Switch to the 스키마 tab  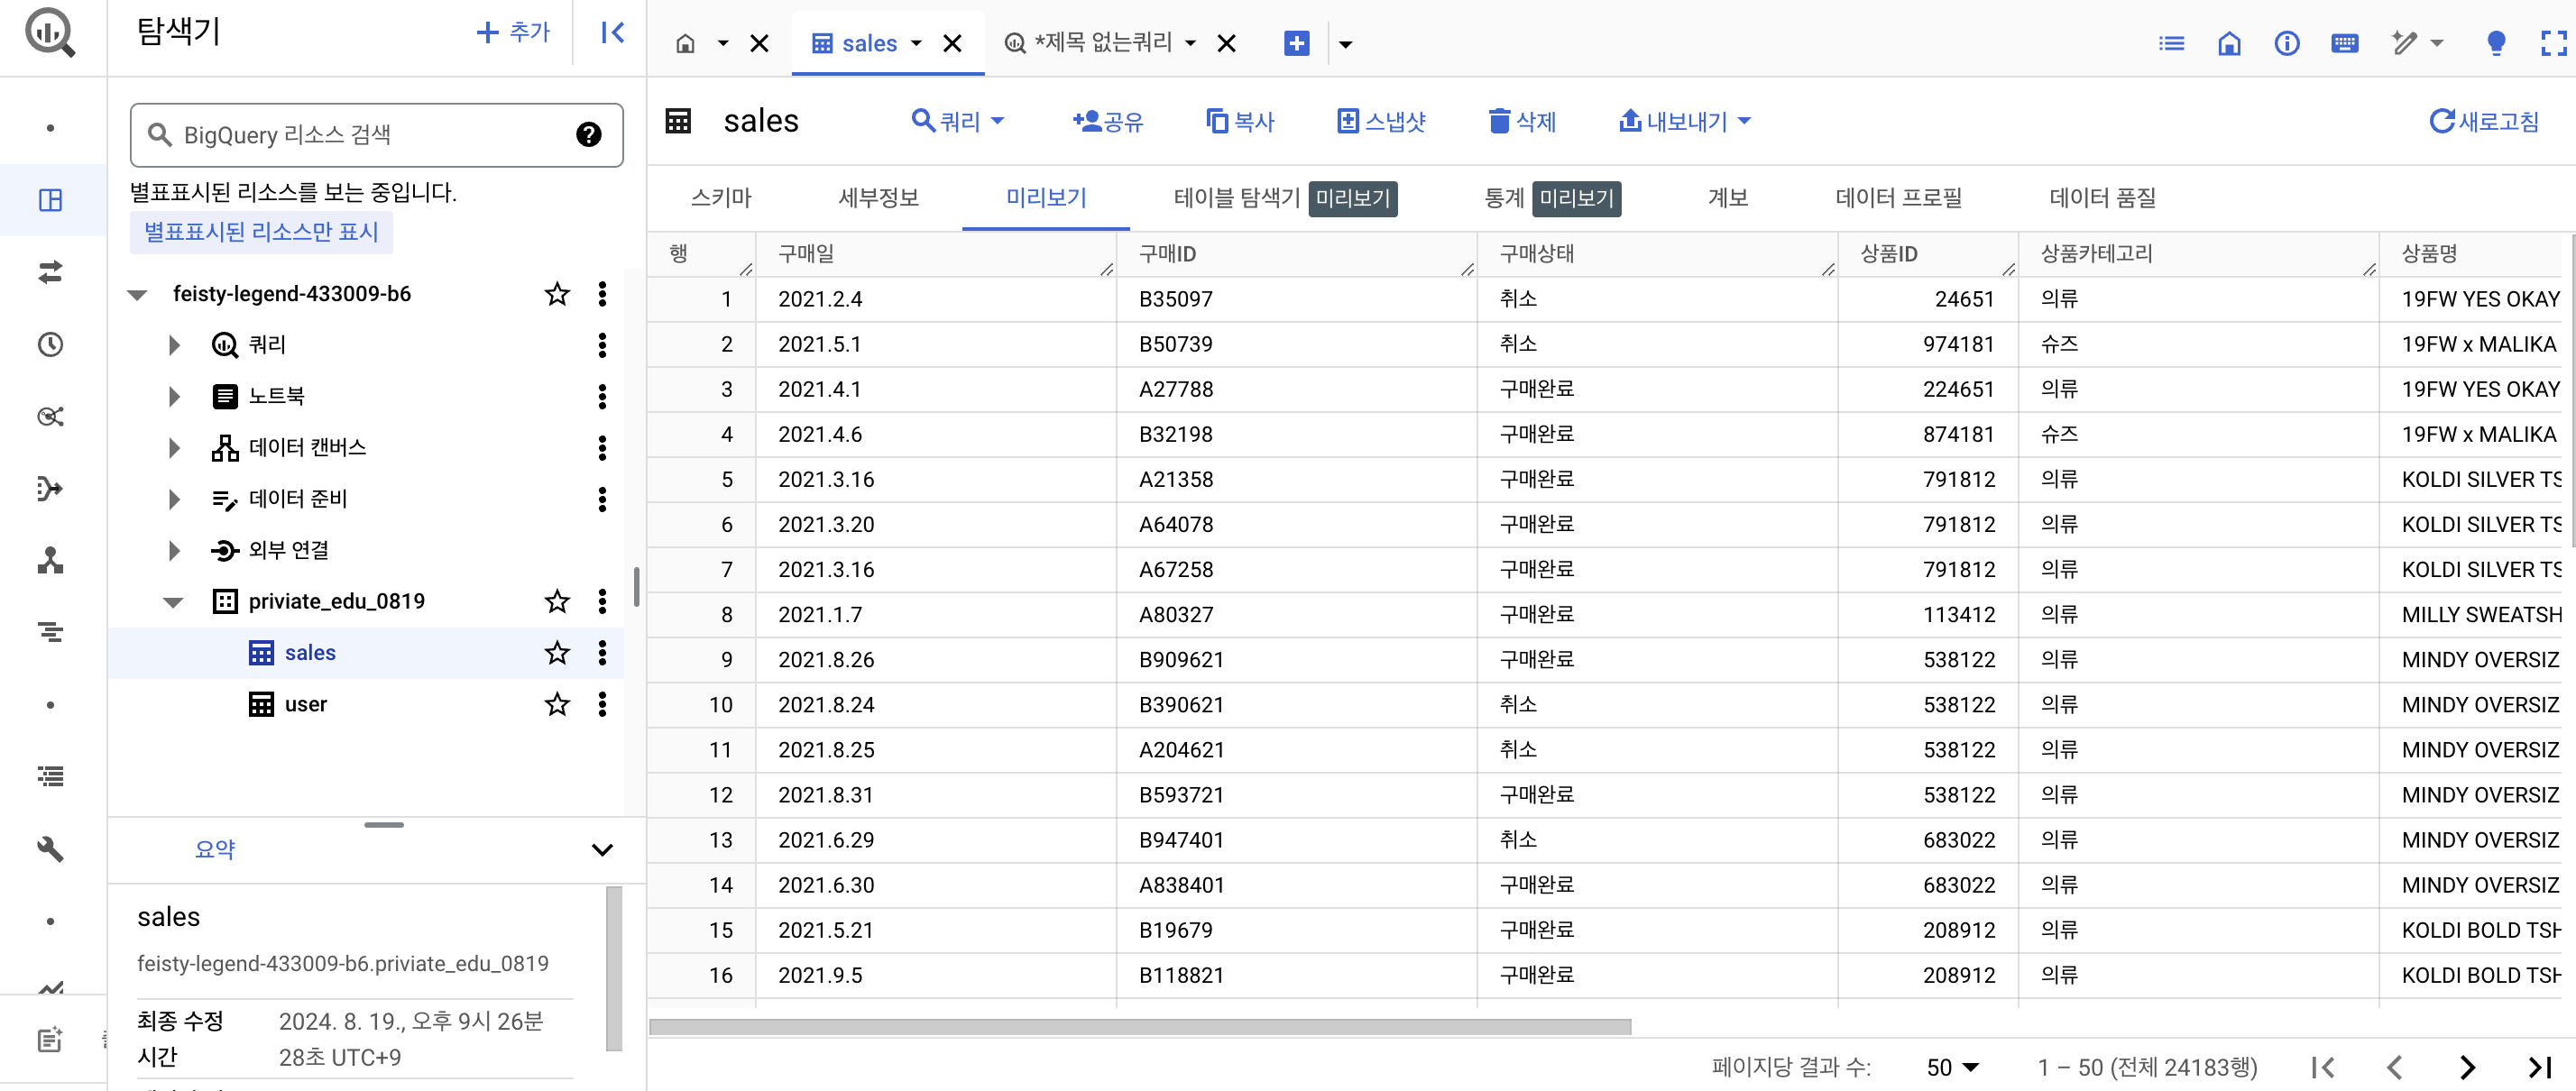(721, 197)
